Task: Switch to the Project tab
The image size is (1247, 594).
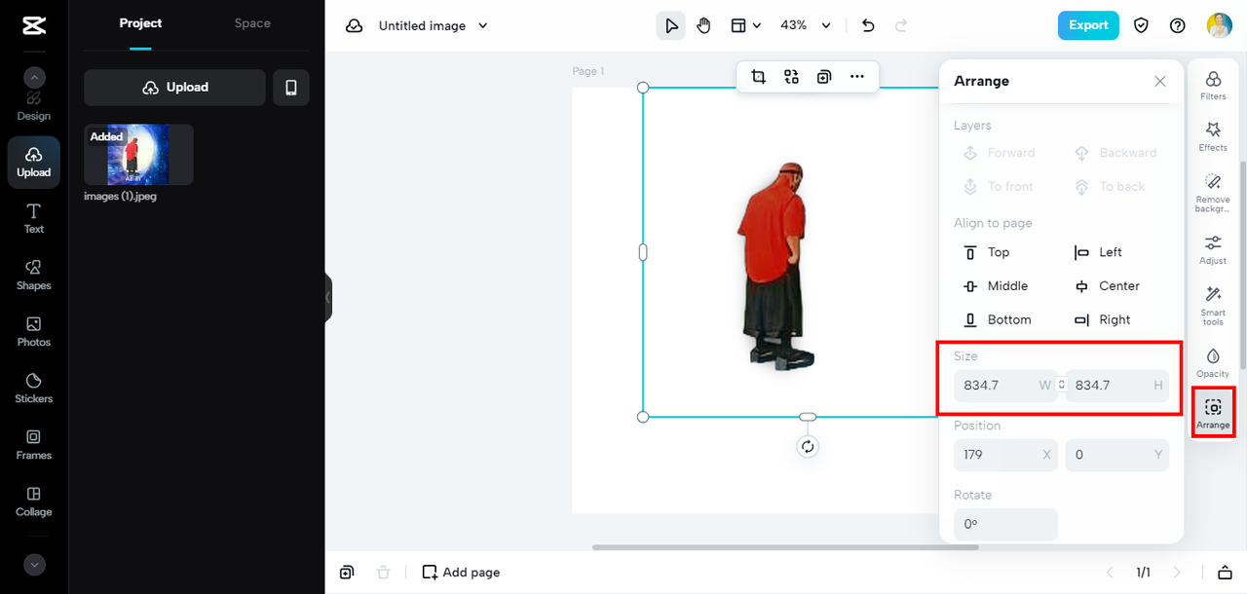Action: point(140,23)
